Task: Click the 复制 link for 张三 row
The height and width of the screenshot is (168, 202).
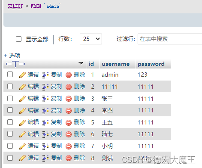Action: 56,99
